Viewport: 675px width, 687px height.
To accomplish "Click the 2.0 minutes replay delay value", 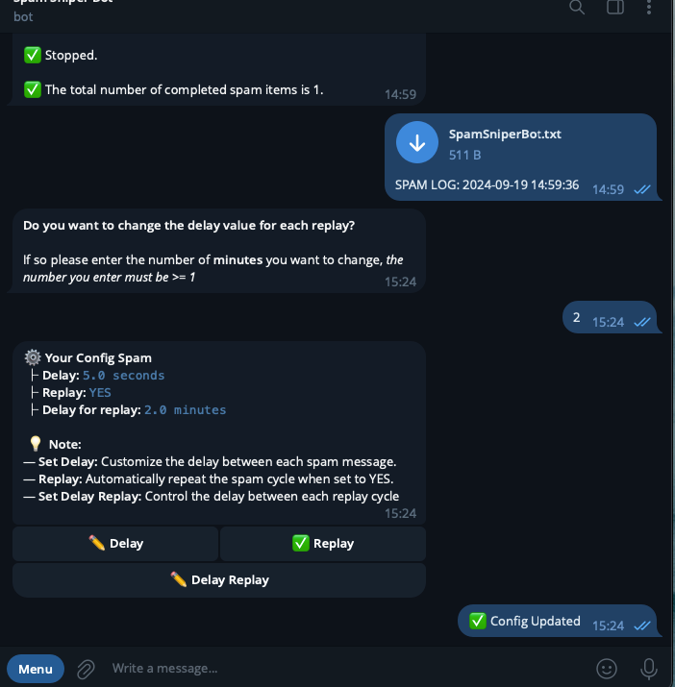I will pyautogui.click(x=185, y=410).
